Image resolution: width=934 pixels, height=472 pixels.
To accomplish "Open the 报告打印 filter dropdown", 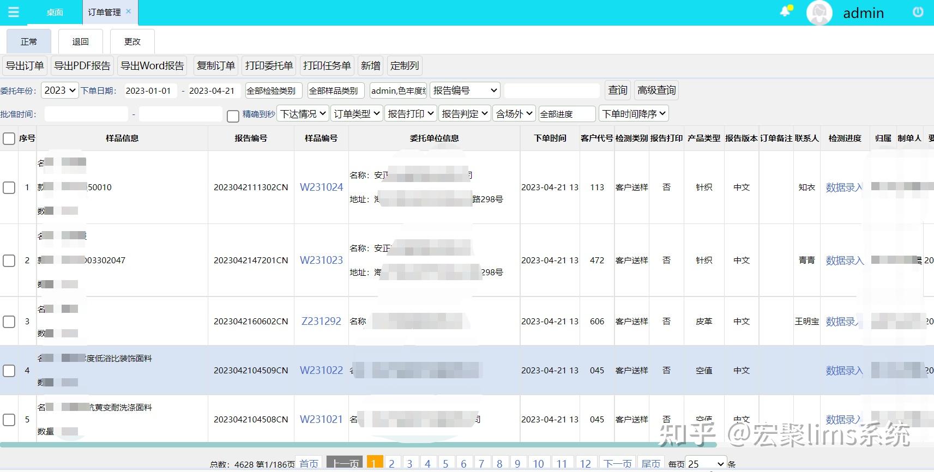I will coord(411,114).
